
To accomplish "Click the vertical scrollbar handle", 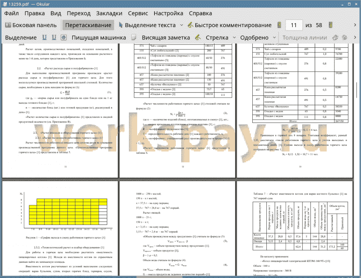I will [x=357, y=90].
